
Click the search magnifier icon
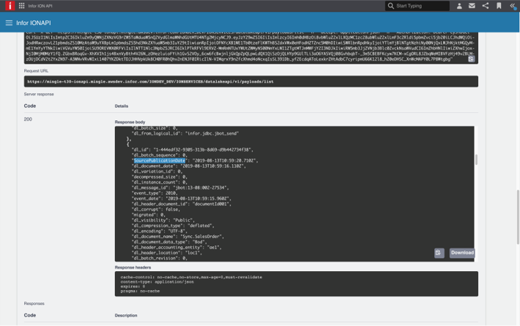(391, 6)
